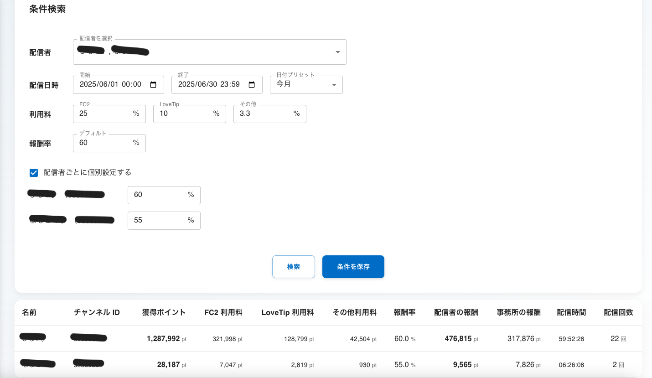This screenshot has width=652, height=378.
Task: Click the デフォルト 報酬率 input field
Action: pos(104,143)
